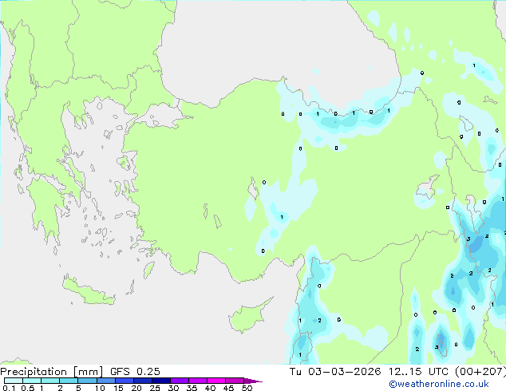Viewport: 506px width, 391px height.
Task: Click the island of Cyprus on the map
Action: [248, 316]
